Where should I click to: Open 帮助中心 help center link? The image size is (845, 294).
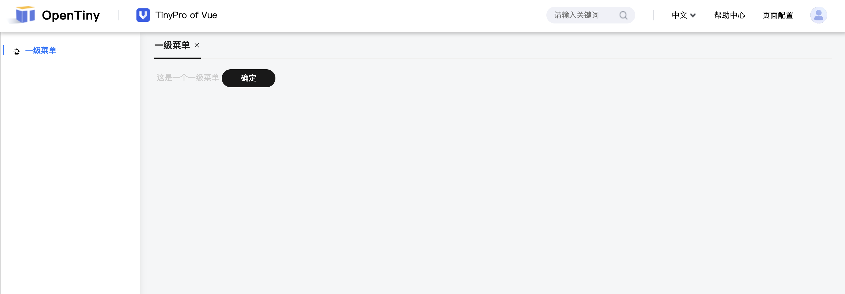730,15
